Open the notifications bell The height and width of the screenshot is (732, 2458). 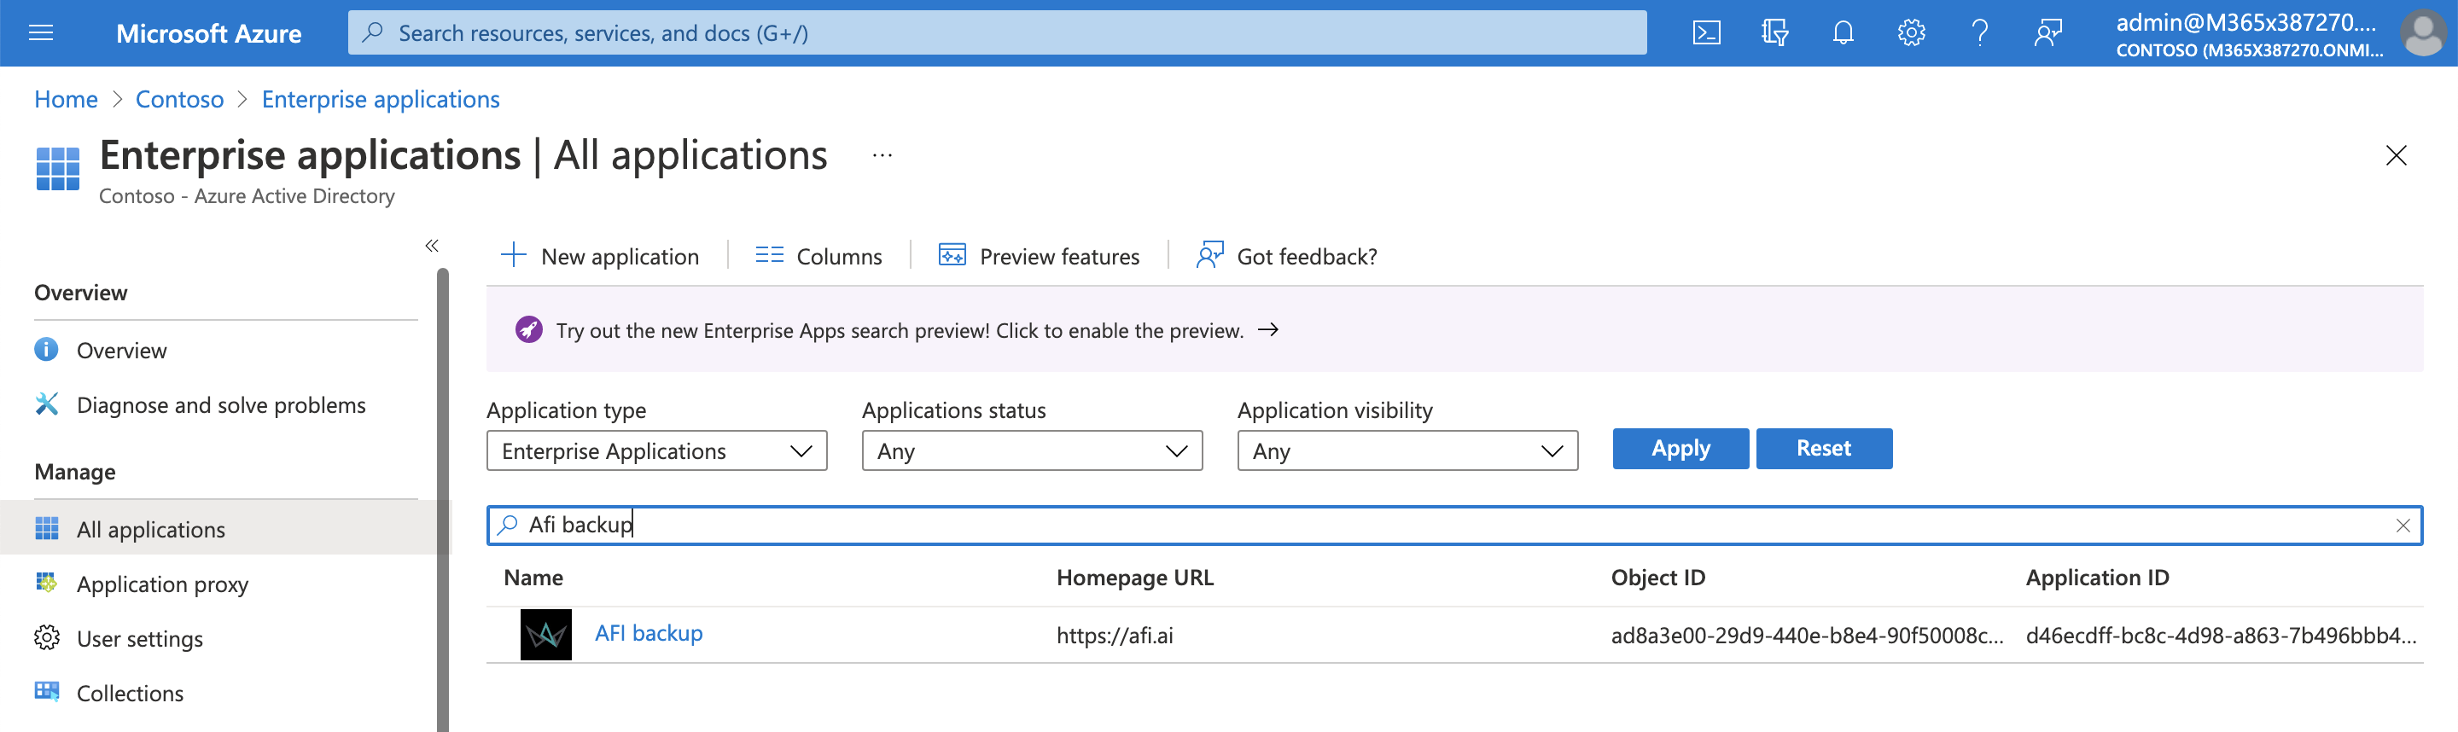pyautogui.click(x=1843, y=33)
